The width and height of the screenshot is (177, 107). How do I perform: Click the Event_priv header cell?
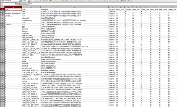coord(145,9)
